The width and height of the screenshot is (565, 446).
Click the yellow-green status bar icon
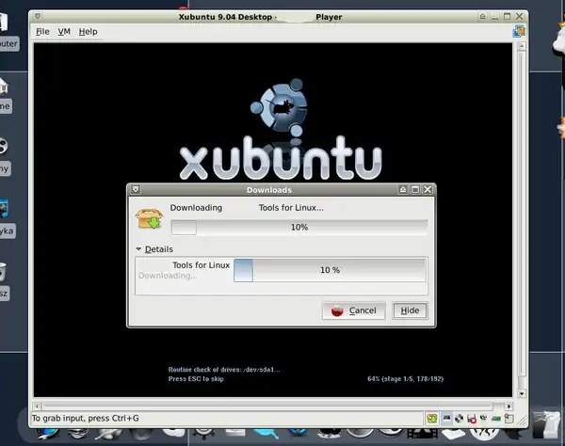(431, 418)
